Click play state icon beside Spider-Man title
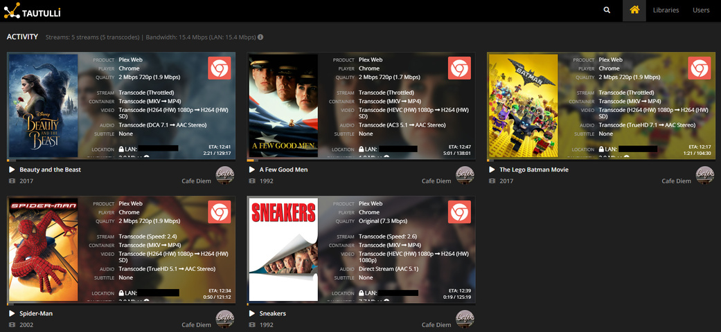The width and height of the screenshot is (721, 332). 12,313
